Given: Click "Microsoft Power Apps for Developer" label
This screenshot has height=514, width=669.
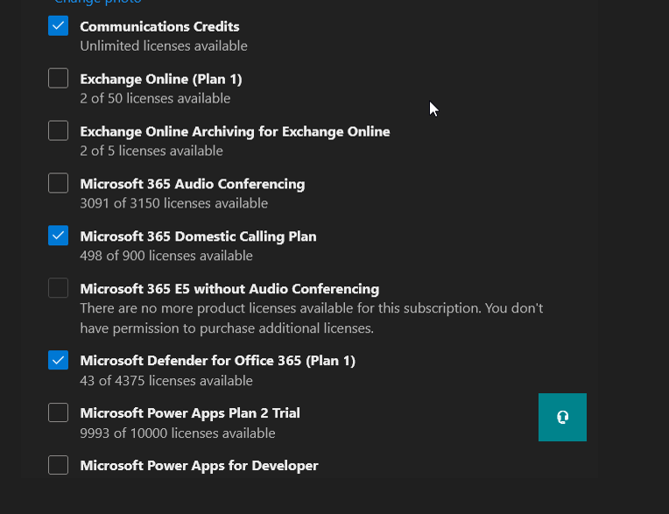Looking at the screenshot, I should 200,466.
